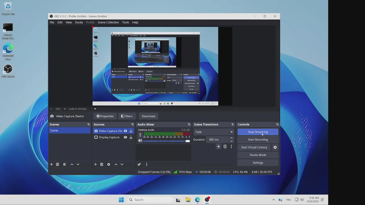365x205 pixels.
Task: Open Desktop Audio three-dot options
Action: pos(140,135)
